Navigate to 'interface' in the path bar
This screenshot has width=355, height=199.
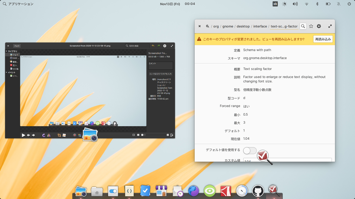tap(260, 26)
